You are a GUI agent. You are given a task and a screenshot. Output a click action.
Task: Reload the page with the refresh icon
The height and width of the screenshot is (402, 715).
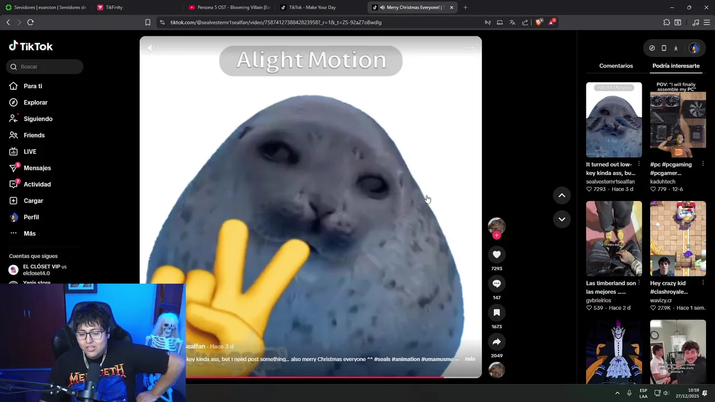pos(30,22)
